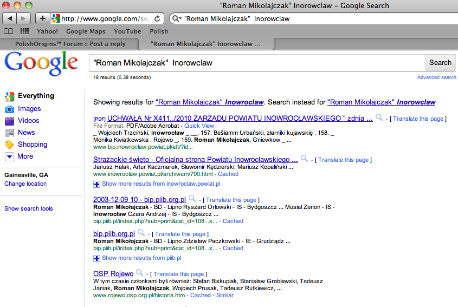The height and width of the screenshot is (307, 458).
Task: Select the Shopping tag icon
Action: coord(9,145)
